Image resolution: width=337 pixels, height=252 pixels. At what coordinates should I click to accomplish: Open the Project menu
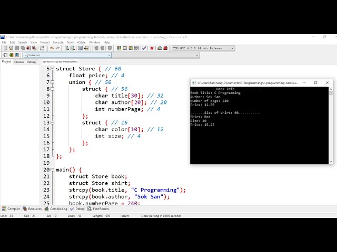[45, 42]
